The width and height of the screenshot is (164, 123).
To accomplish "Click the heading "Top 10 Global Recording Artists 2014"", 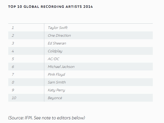I will 50,7.
